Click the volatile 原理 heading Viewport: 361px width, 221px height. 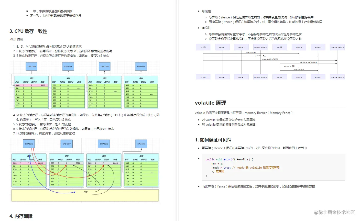(x=210, y=103)
